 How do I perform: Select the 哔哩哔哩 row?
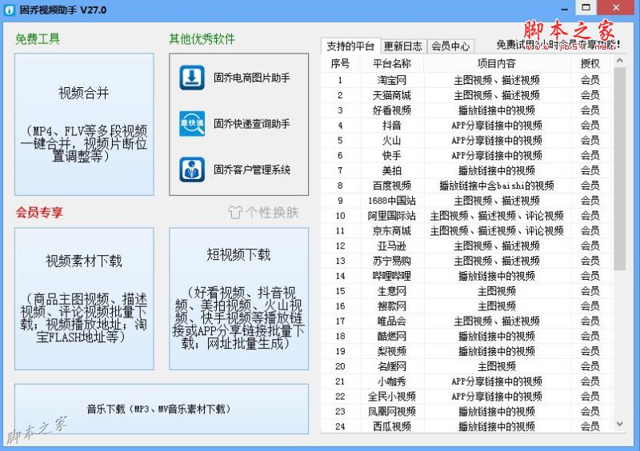(466, 276)
